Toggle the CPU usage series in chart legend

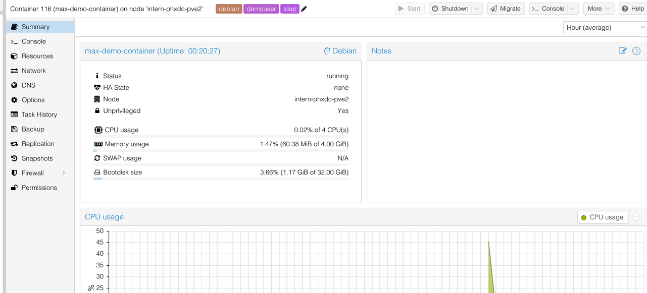(x=602, y=217)
